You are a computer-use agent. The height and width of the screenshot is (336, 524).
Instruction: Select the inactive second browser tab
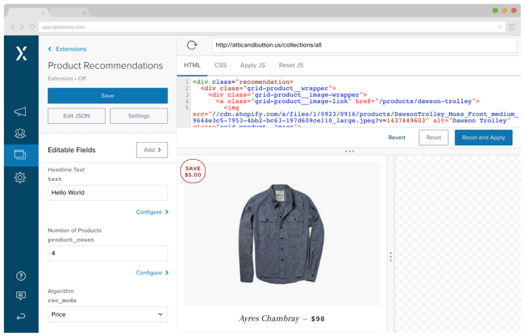pyautogui.click(x=69, y=13)
